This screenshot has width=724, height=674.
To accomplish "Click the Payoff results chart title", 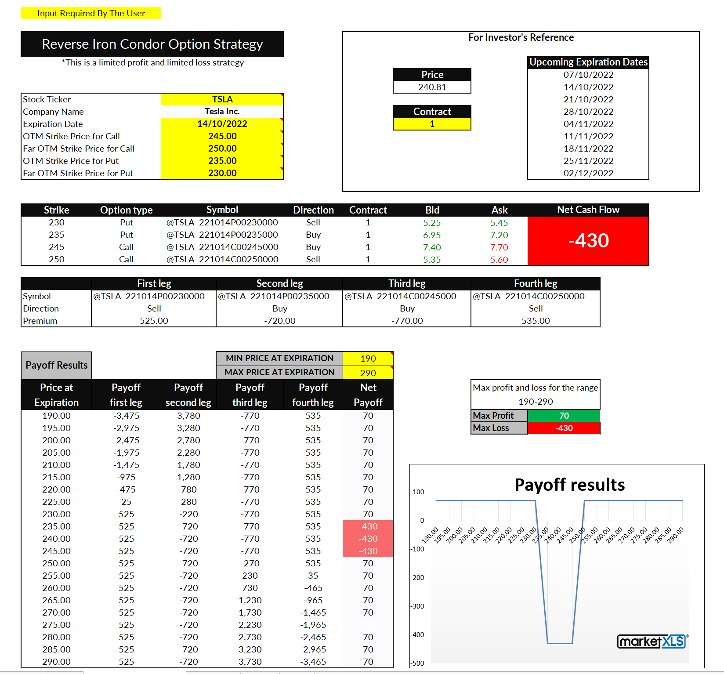I will (x=569, y=485).
